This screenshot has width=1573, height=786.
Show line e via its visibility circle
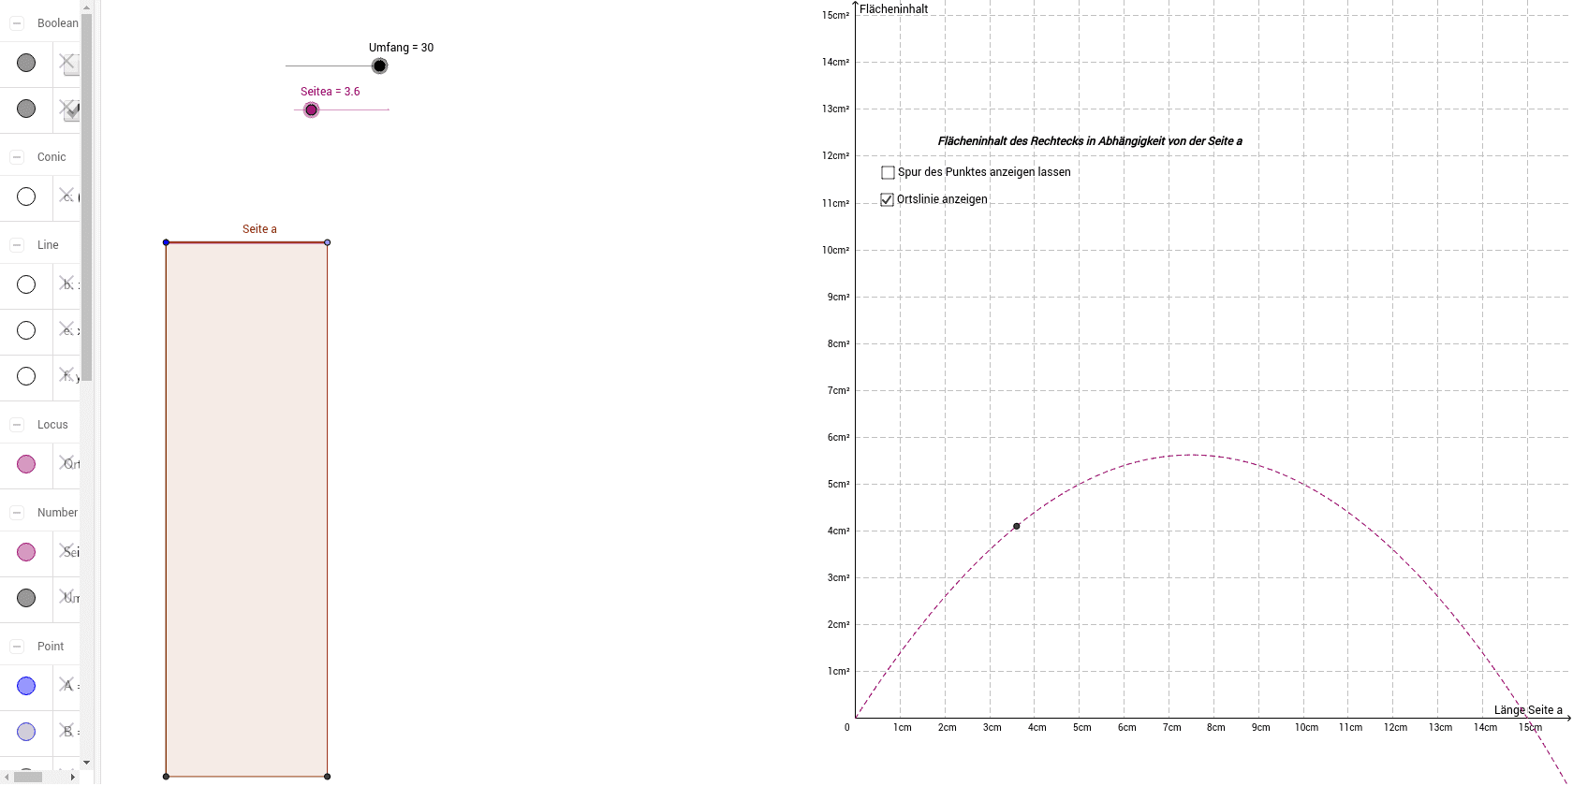pos(26,330)
